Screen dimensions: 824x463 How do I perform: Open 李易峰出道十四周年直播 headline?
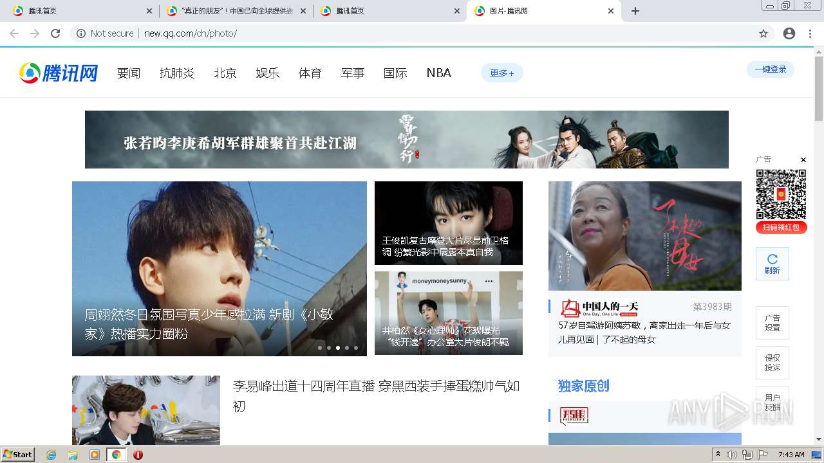(376, 396)
